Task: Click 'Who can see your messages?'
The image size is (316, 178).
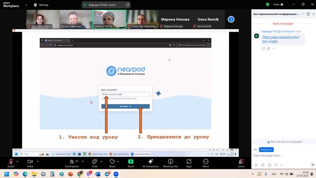Action: coord(284,142)
